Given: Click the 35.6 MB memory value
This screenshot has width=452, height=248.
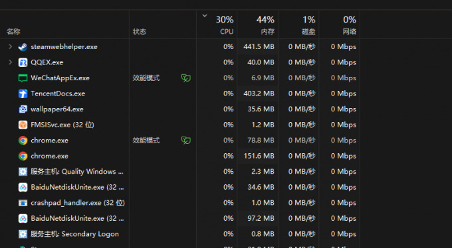Looking at the screenshot, I should pyautogui.click(x=261, y=109).
